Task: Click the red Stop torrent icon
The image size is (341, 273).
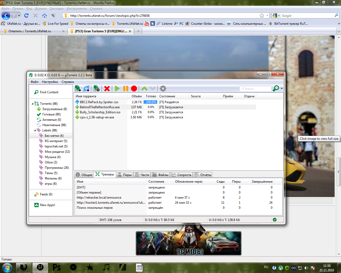Action: point(134,89)
